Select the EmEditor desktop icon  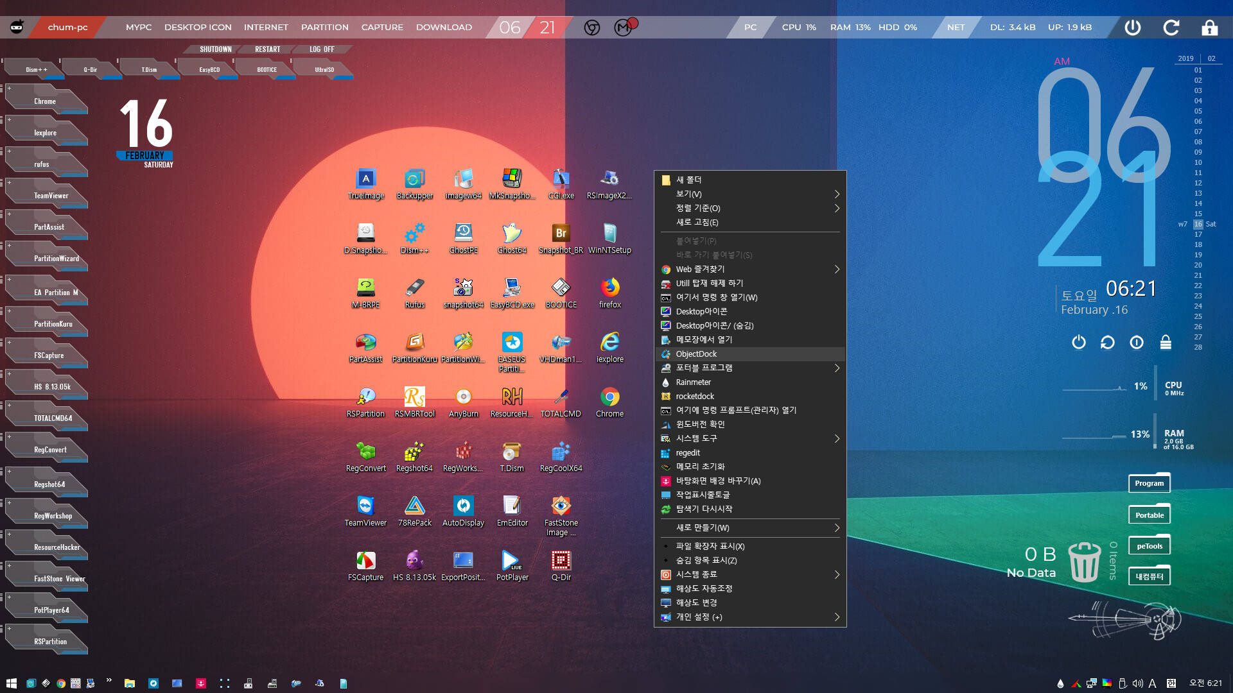(x=512, y=511)
